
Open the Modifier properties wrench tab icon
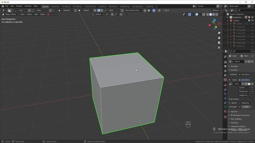point(225,89)
